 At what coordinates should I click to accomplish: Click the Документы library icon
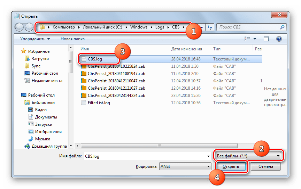coord(31,117)
